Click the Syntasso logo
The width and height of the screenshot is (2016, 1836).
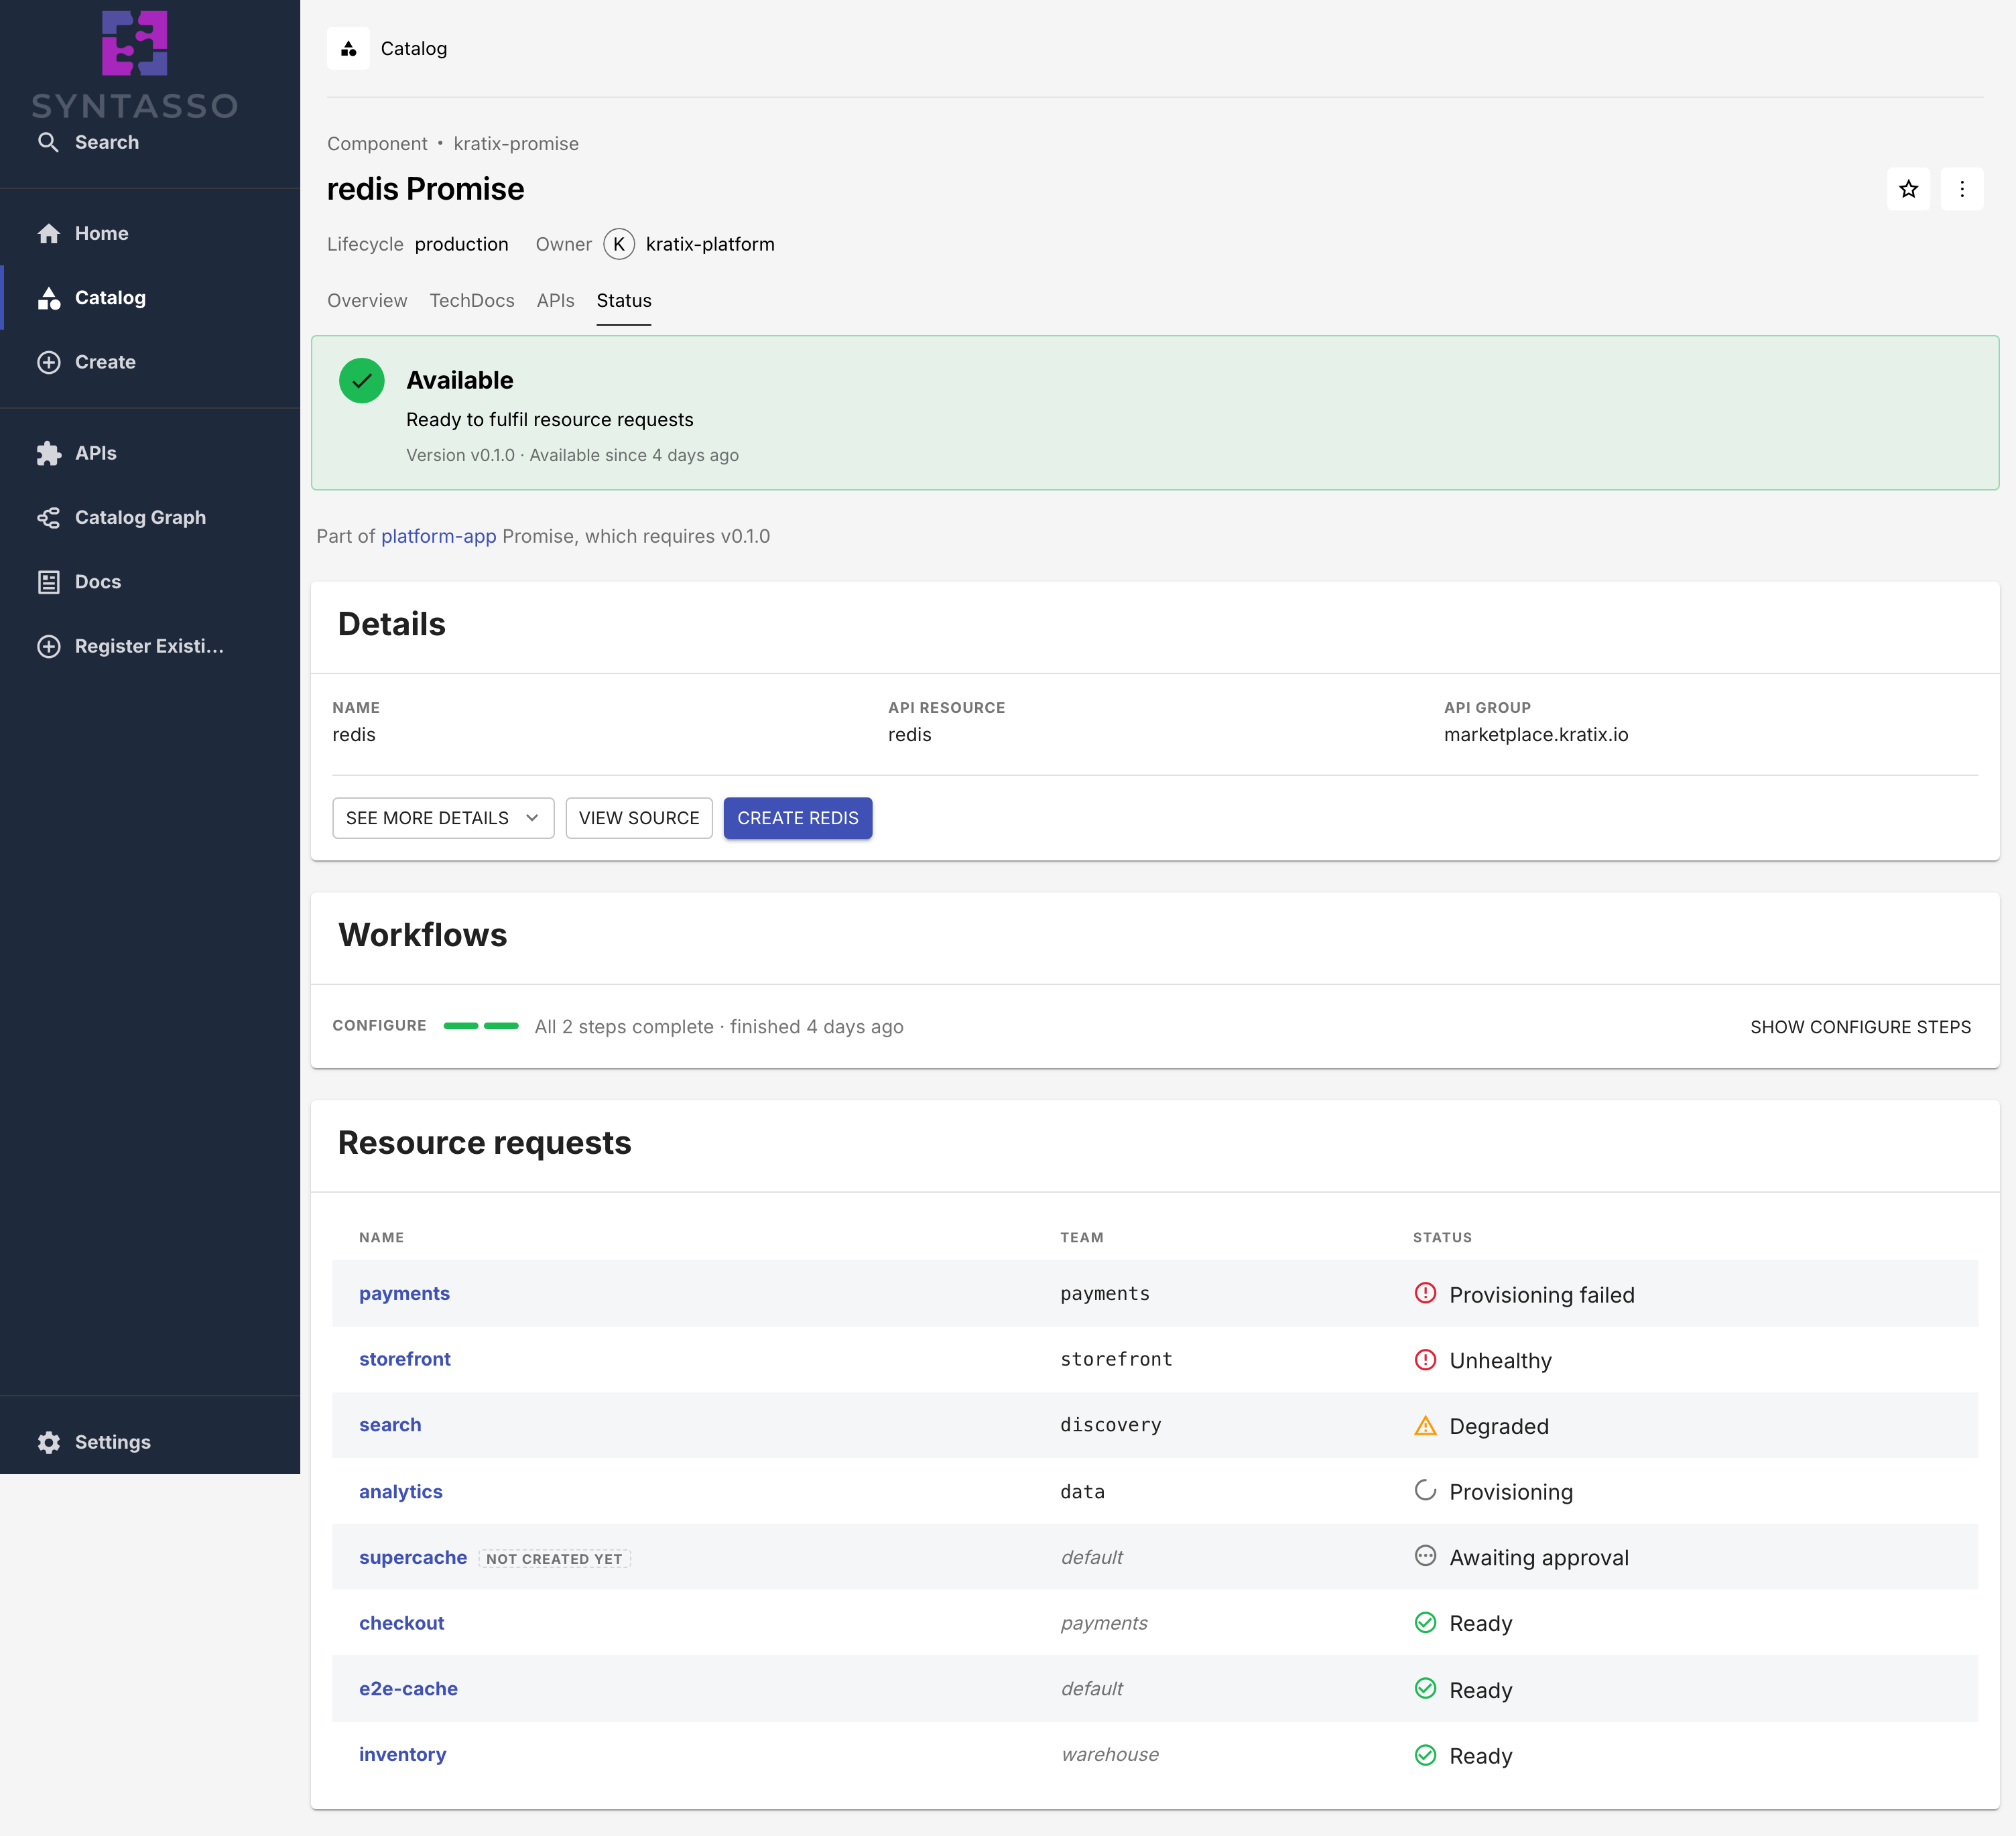click(134, 64)
